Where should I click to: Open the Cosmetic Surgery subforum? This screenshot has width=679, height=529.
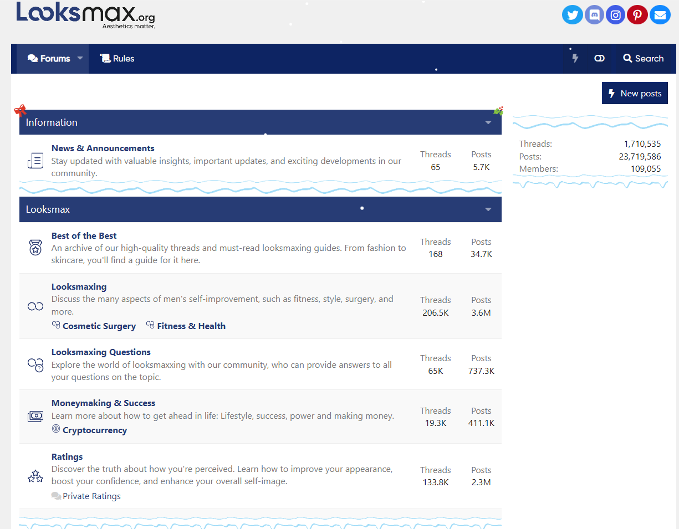point(99,326)
